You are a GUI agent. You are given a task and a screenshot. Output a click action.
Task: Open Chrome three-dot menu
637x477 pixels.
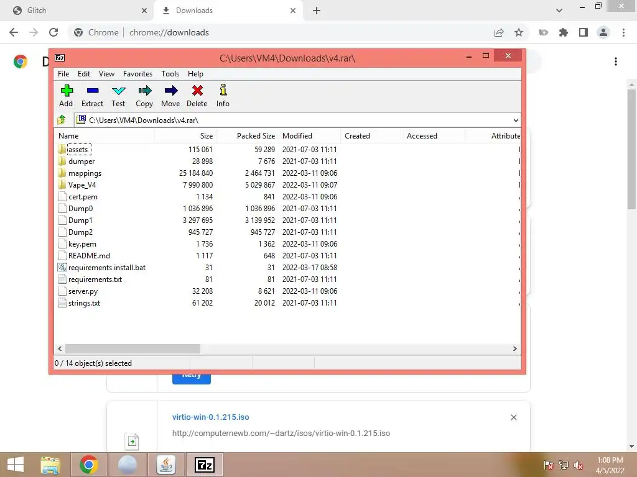tap(623, 32)
